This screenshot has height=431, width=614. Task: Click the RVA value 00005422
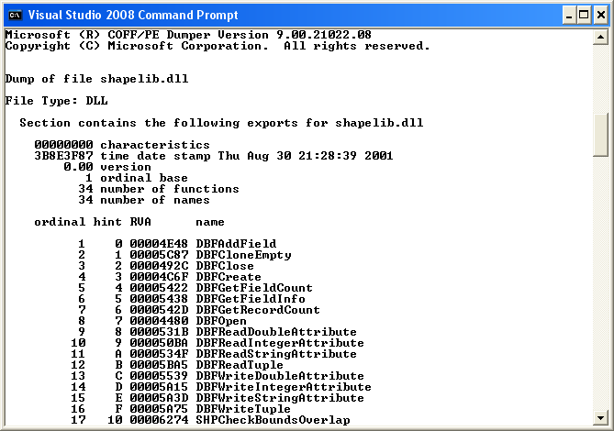point(159,287)
